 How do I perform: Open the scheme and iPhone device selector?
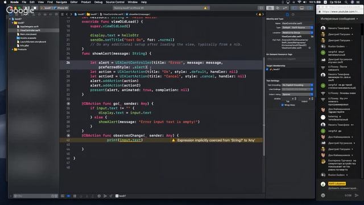pos(55,8)
